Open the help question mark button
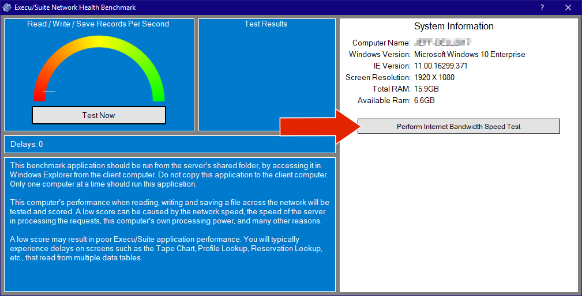The height and width of the screenshot is (296, 582). click(x=542, y=7)
